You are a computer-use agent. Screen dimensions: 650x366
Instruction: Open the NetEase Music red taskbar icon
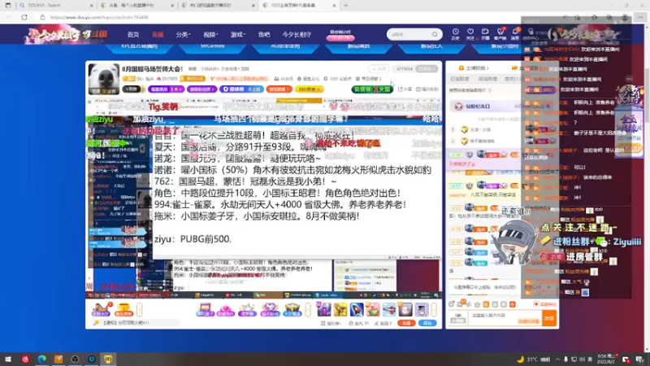click(x=25, y=359)
